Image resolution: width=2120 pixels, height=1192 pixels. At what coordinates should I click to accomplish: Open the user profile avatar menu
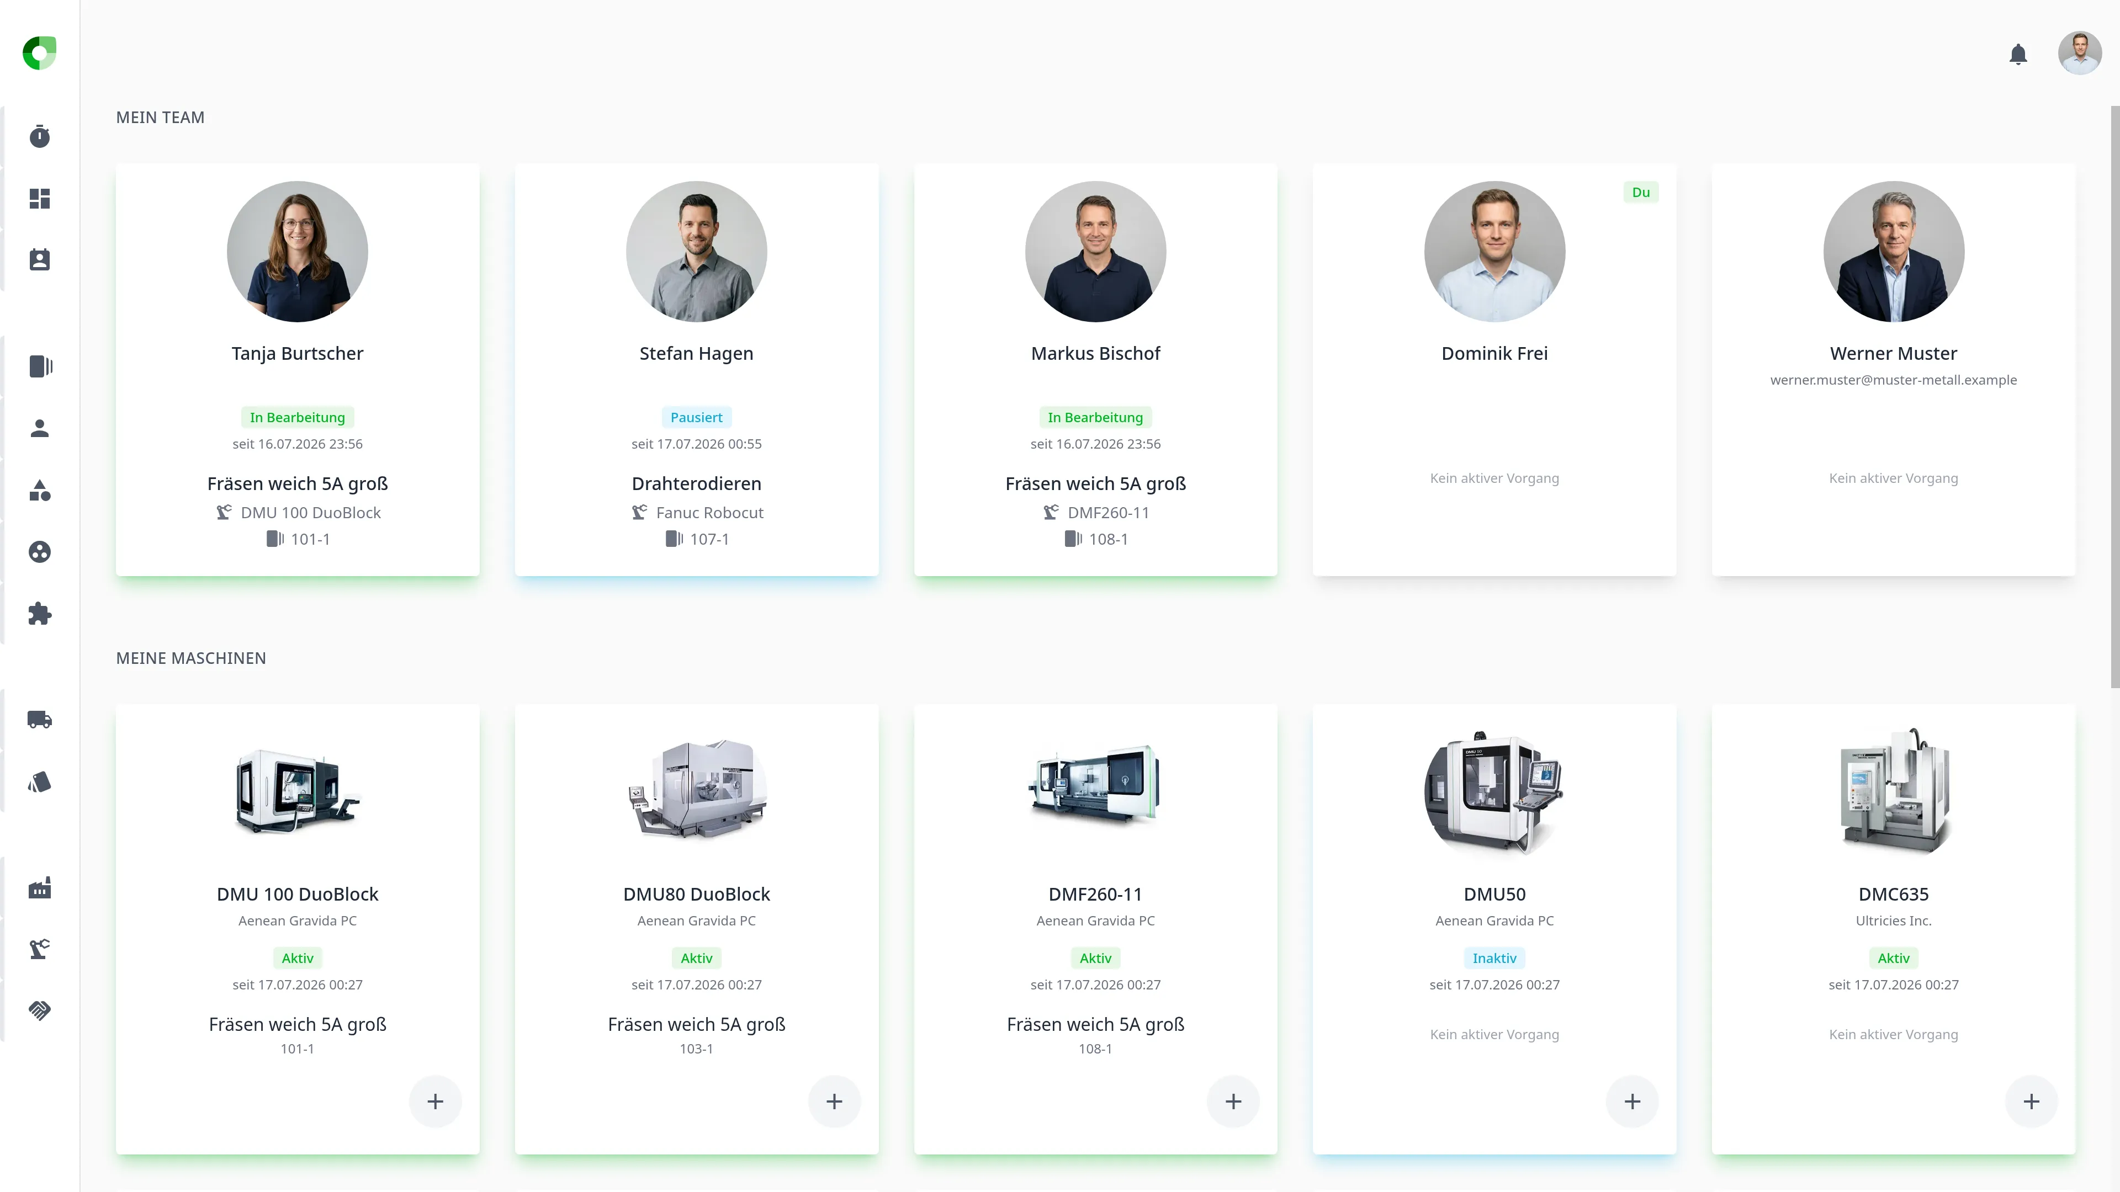pos(2080,54)
